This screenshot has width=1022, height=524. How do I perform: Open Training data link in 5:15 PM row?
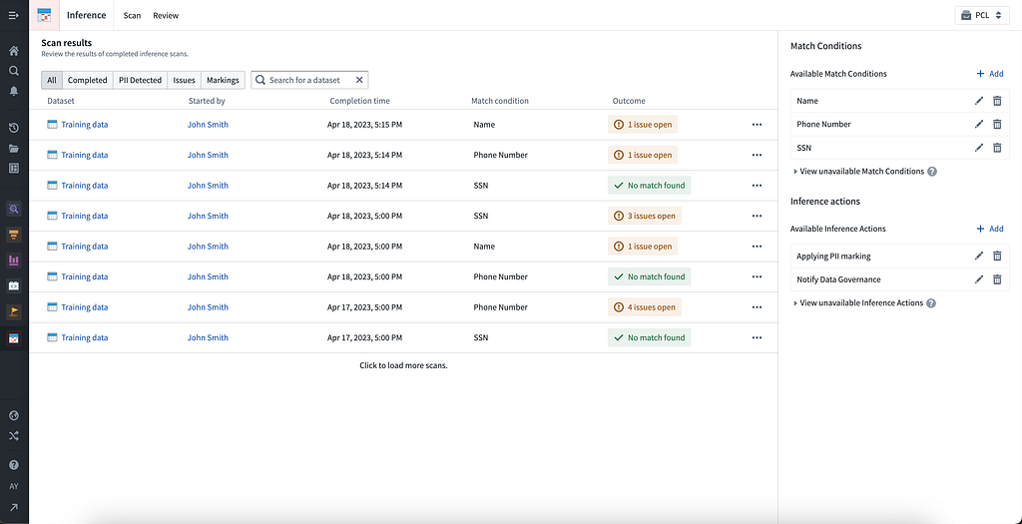pos(84,125)
